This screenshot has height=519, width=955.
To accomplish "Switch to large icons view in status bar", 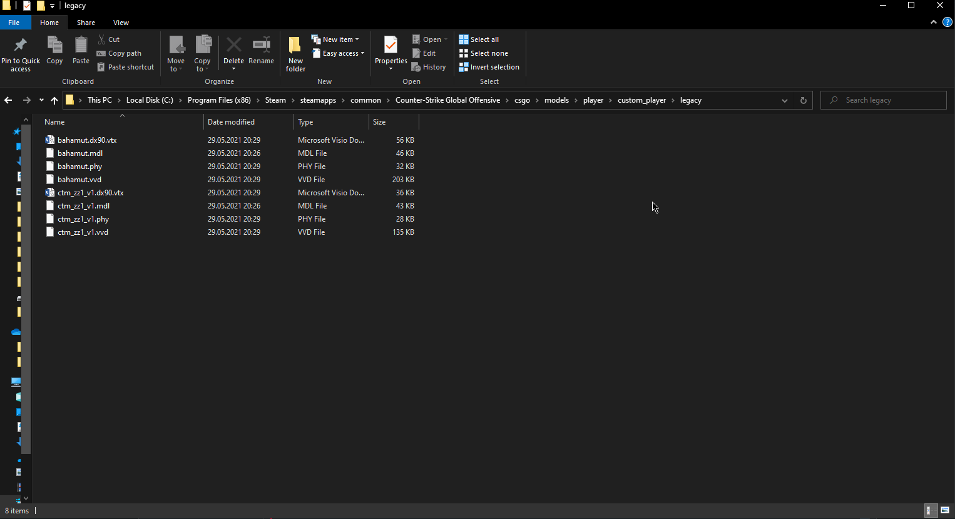I will (945, 510).
